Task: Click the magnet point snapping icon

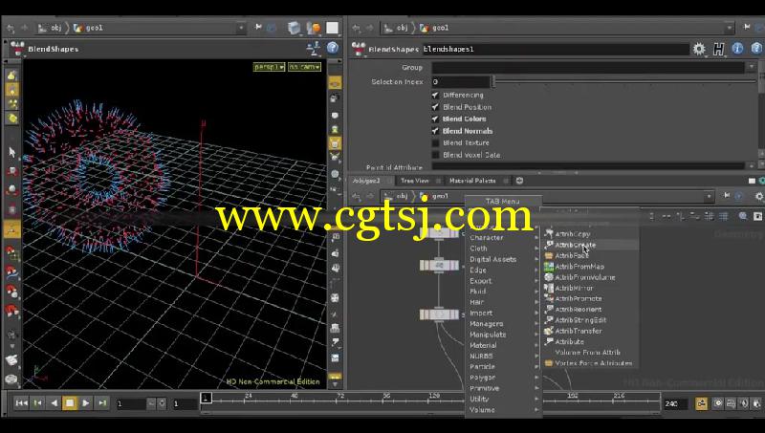Action: click(11, 292)
